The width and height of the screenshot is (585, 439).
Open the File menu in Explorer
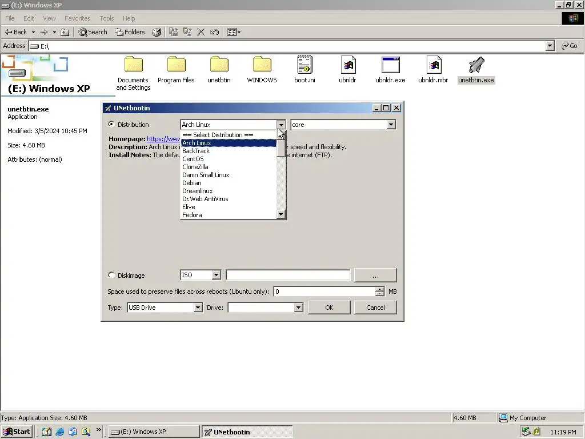tap(10, 18)
